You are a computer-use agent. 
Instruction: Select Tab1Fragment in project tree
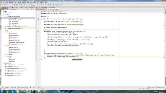pyautogui.click(x=15, y=21)
